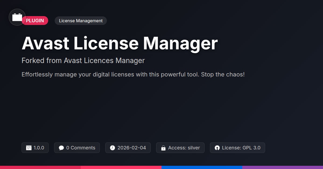
Task: Click the speech bubble comments icon
Action: (61, 148)
